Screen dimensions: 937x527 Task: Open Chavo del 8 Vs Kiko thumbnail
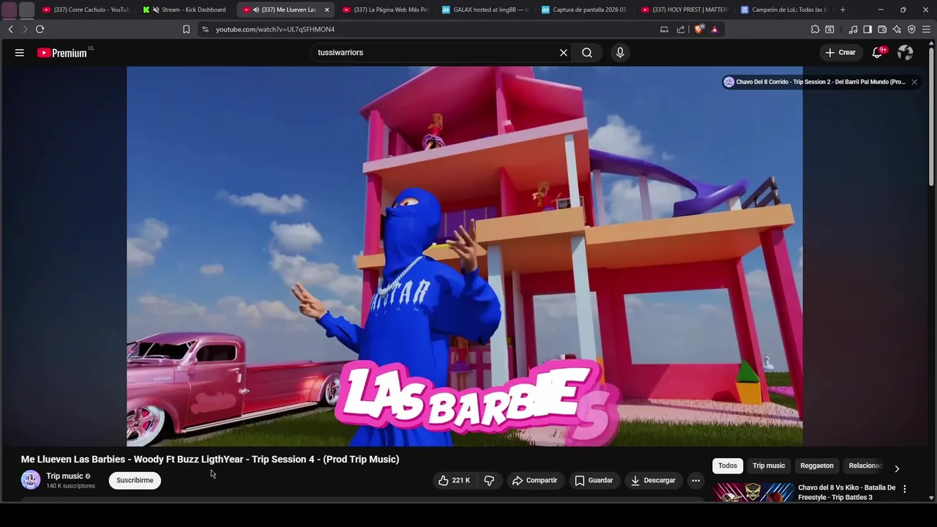click(x=753, y=493)
